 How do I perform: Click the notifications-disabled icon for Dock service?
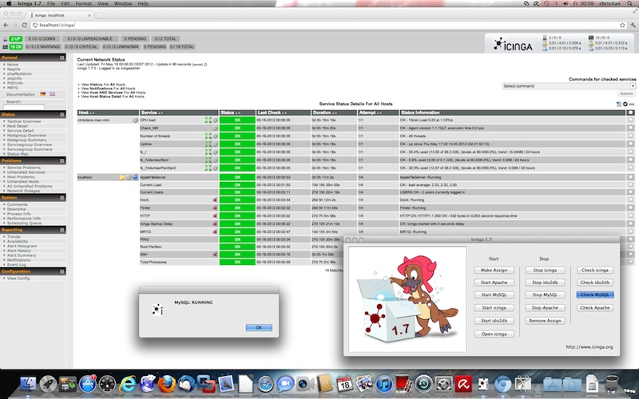215,200
